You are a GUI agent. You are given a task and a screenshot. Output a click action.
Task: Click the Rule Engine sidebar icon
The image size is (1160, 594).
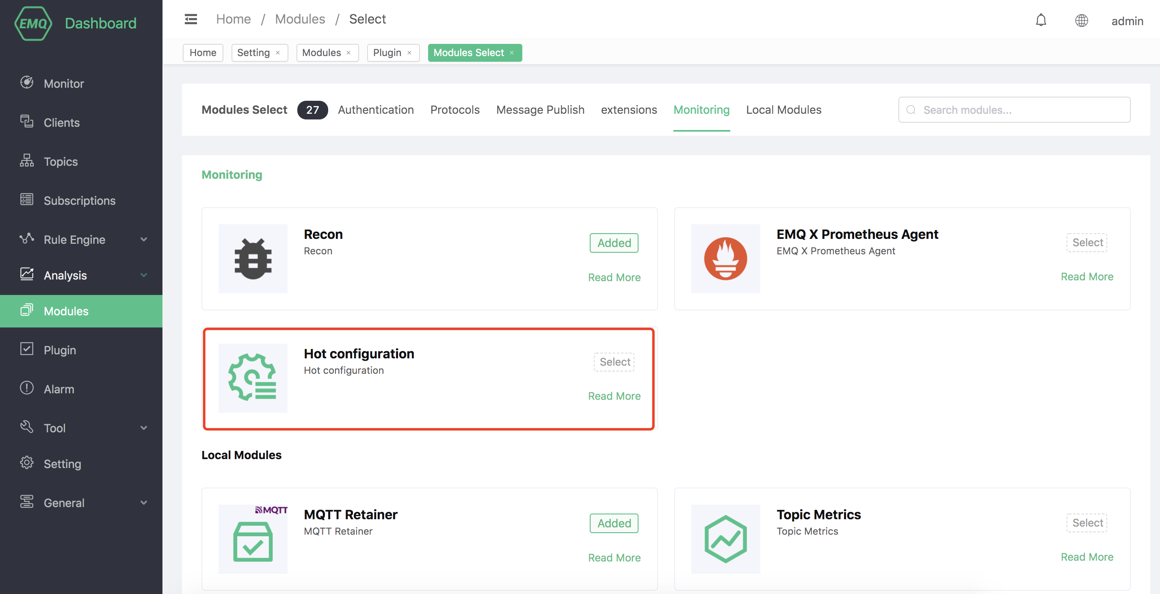click(x=26, y=238)
